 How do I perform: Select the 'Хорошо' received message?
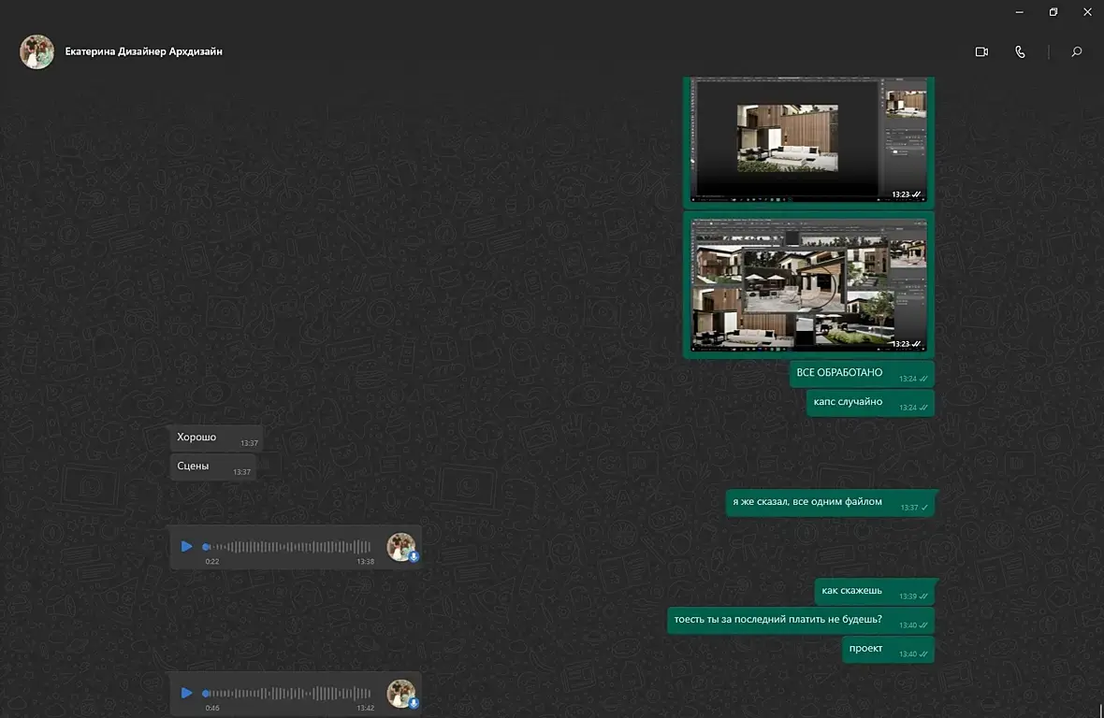point(216,438)
